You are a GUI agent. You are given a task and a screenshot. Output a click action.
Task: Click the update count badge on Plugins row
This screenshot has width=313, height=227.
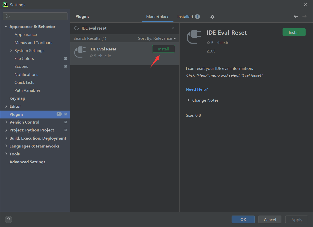pyautogui.click(x=59, y=114)
